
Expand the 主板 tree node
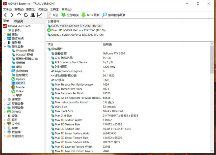pyautogui.click(x=5, y=34)
